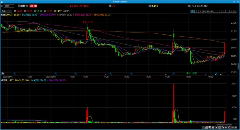Screen dimensions: 240x130
Task: Click the SMA(20) 18.09 legend
Action: coord(48,15)
